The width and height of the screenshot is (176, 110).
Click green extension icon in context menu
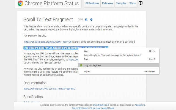pyautogui.click(x=81, y=65)
